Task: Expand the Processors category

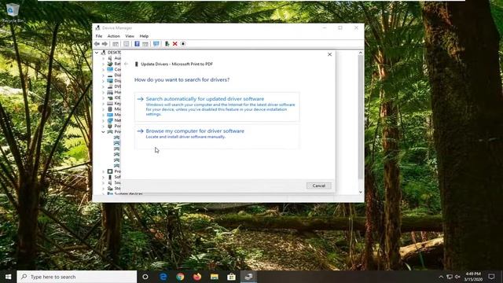Action: coord(103,171)
